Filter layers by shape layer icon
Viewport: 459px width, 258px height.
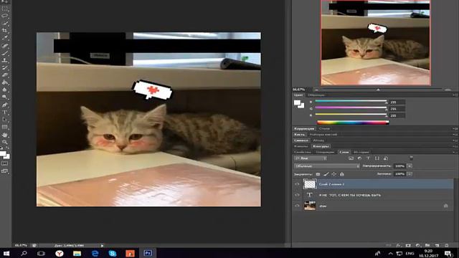tap(377, 158)
